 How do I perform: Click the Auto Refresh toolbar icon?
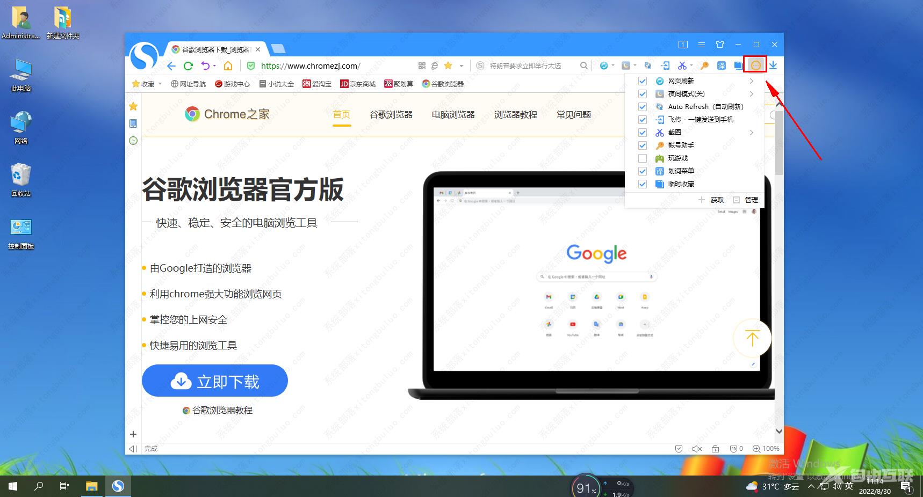click(648, 65)
